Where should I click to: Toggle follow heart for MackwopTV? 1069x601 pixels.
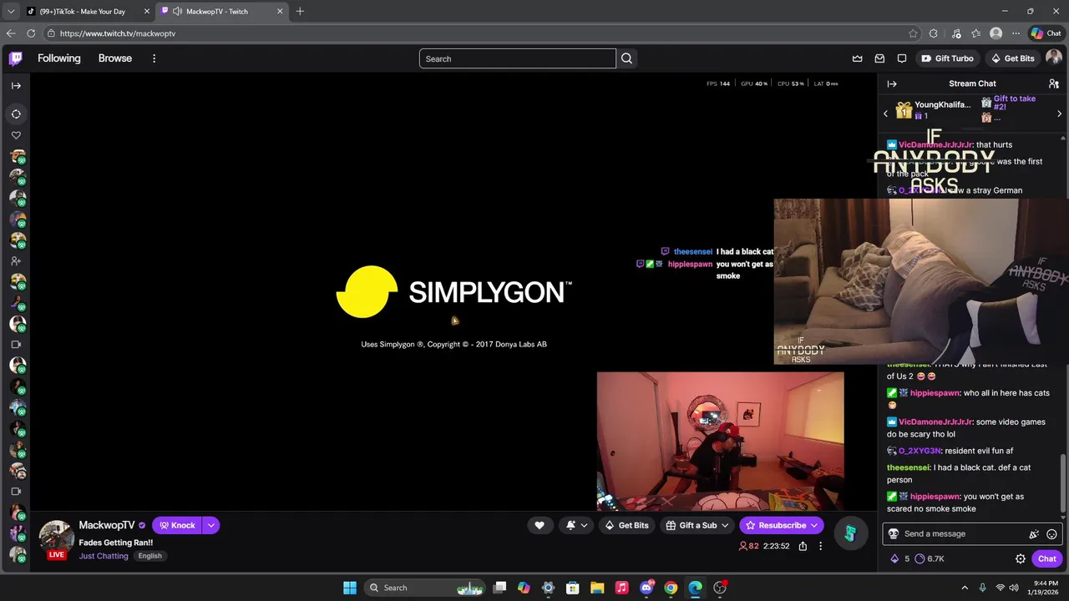pyautogui.click(x=540, y=525)
